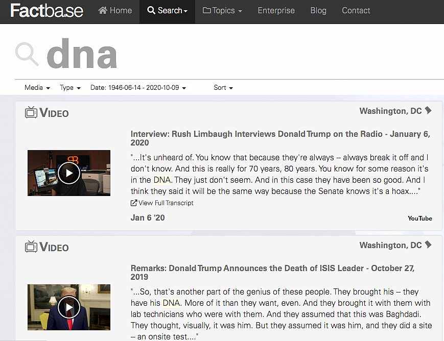Click the tag icon on the Limbaugh card
This screenshot has width=444, height=341.
[428, 110]
